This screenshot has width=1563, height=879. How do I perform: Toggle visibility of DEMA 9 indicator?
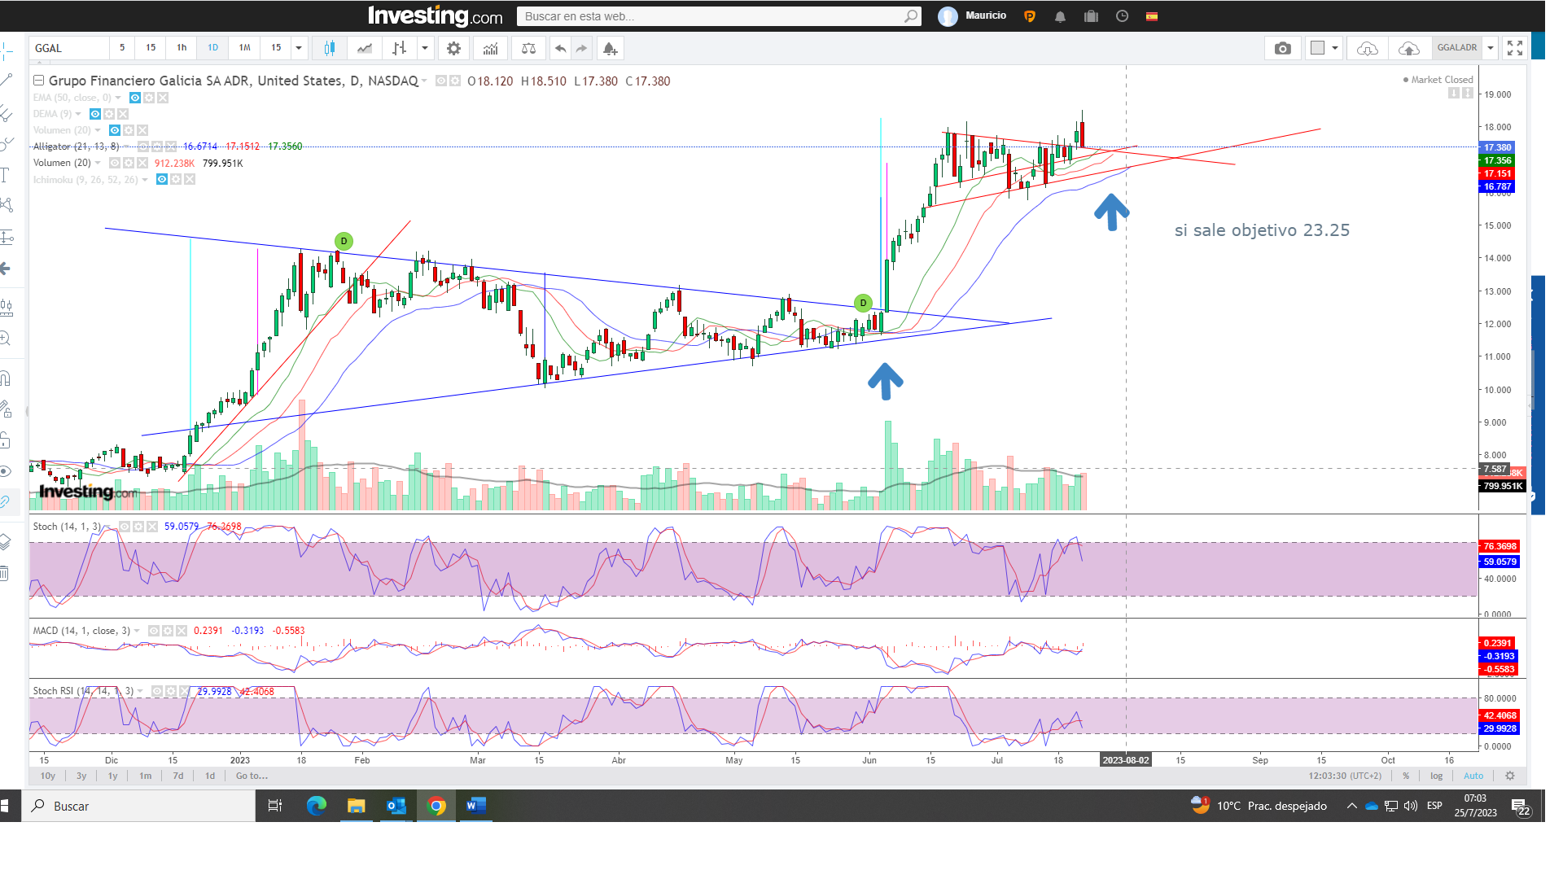coord(95,114)
